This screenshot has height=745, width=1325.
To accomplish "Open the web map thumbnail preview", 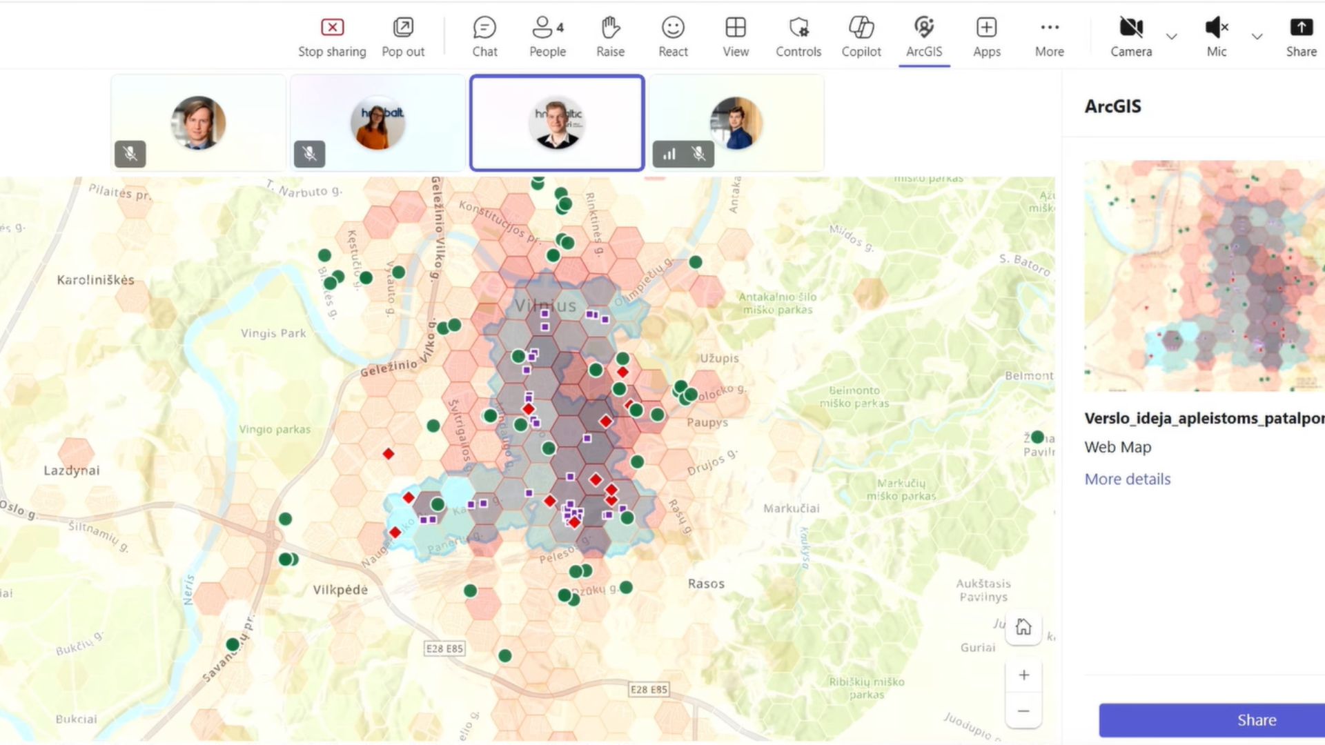I will [1204, 276].
